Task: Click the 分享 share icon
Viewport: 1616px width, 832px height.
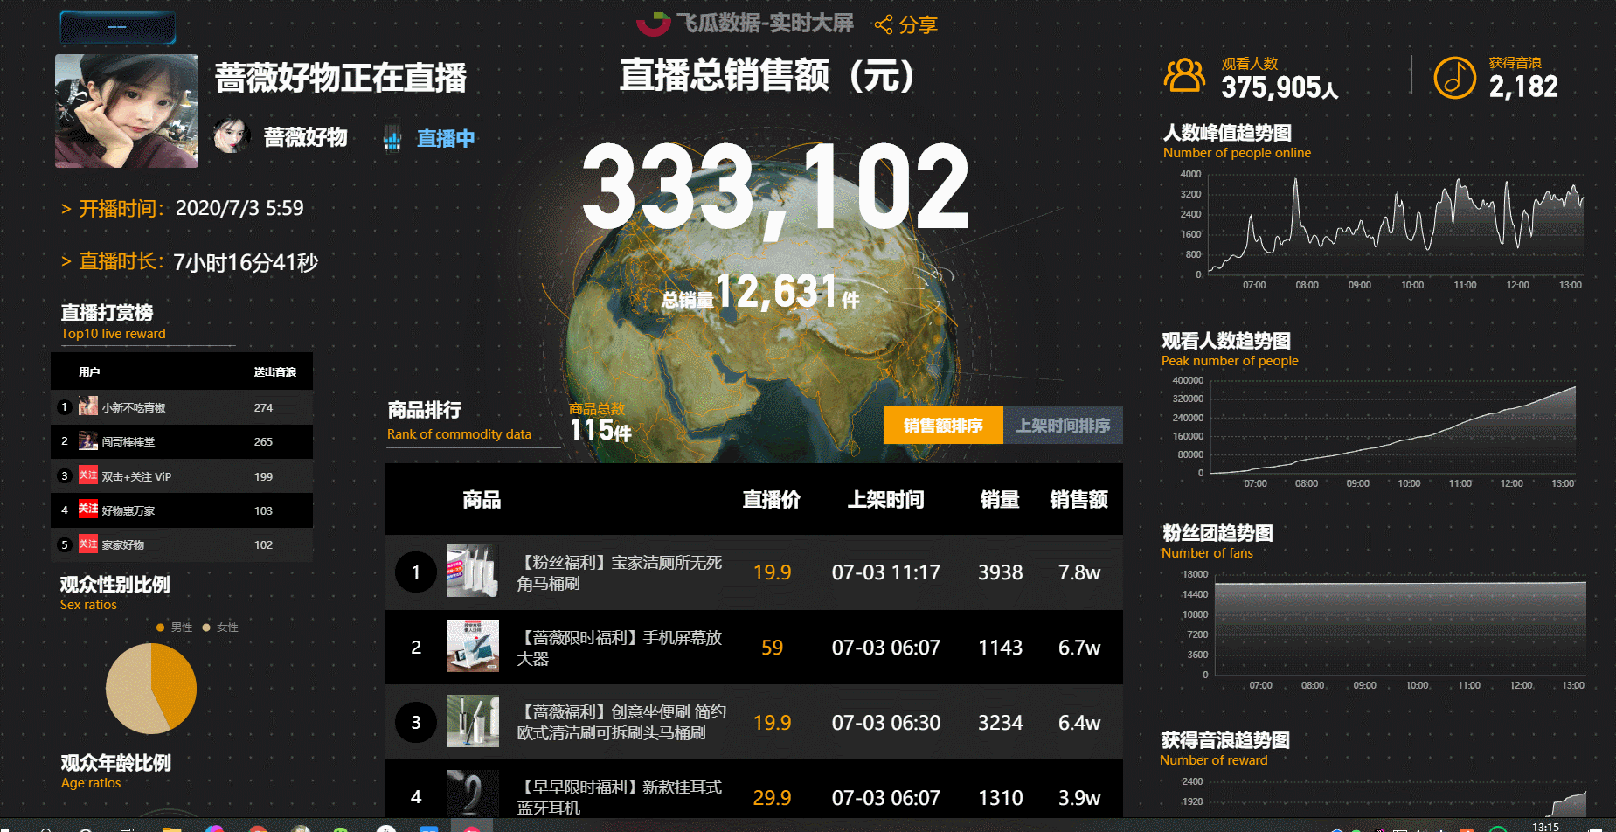Action: click(x=885, y=24)
